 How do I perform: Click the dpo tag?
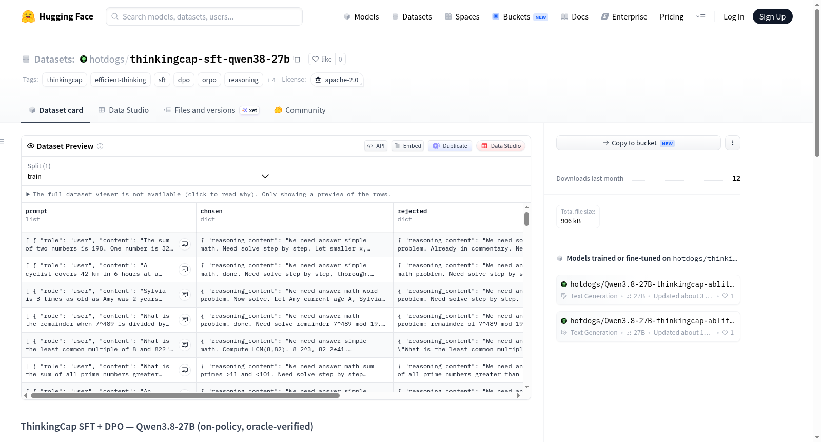184,80
